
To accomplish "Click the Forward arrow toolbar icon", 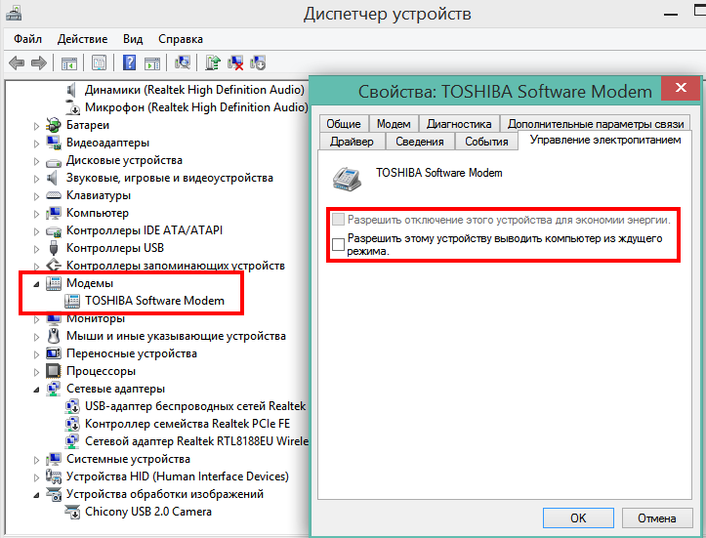I will (39, 62).
